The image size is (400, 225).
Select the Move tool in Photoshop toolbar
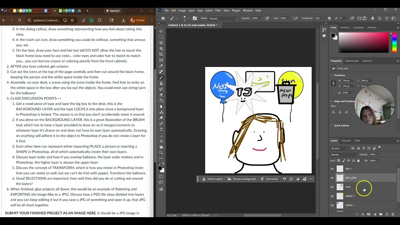161,31
